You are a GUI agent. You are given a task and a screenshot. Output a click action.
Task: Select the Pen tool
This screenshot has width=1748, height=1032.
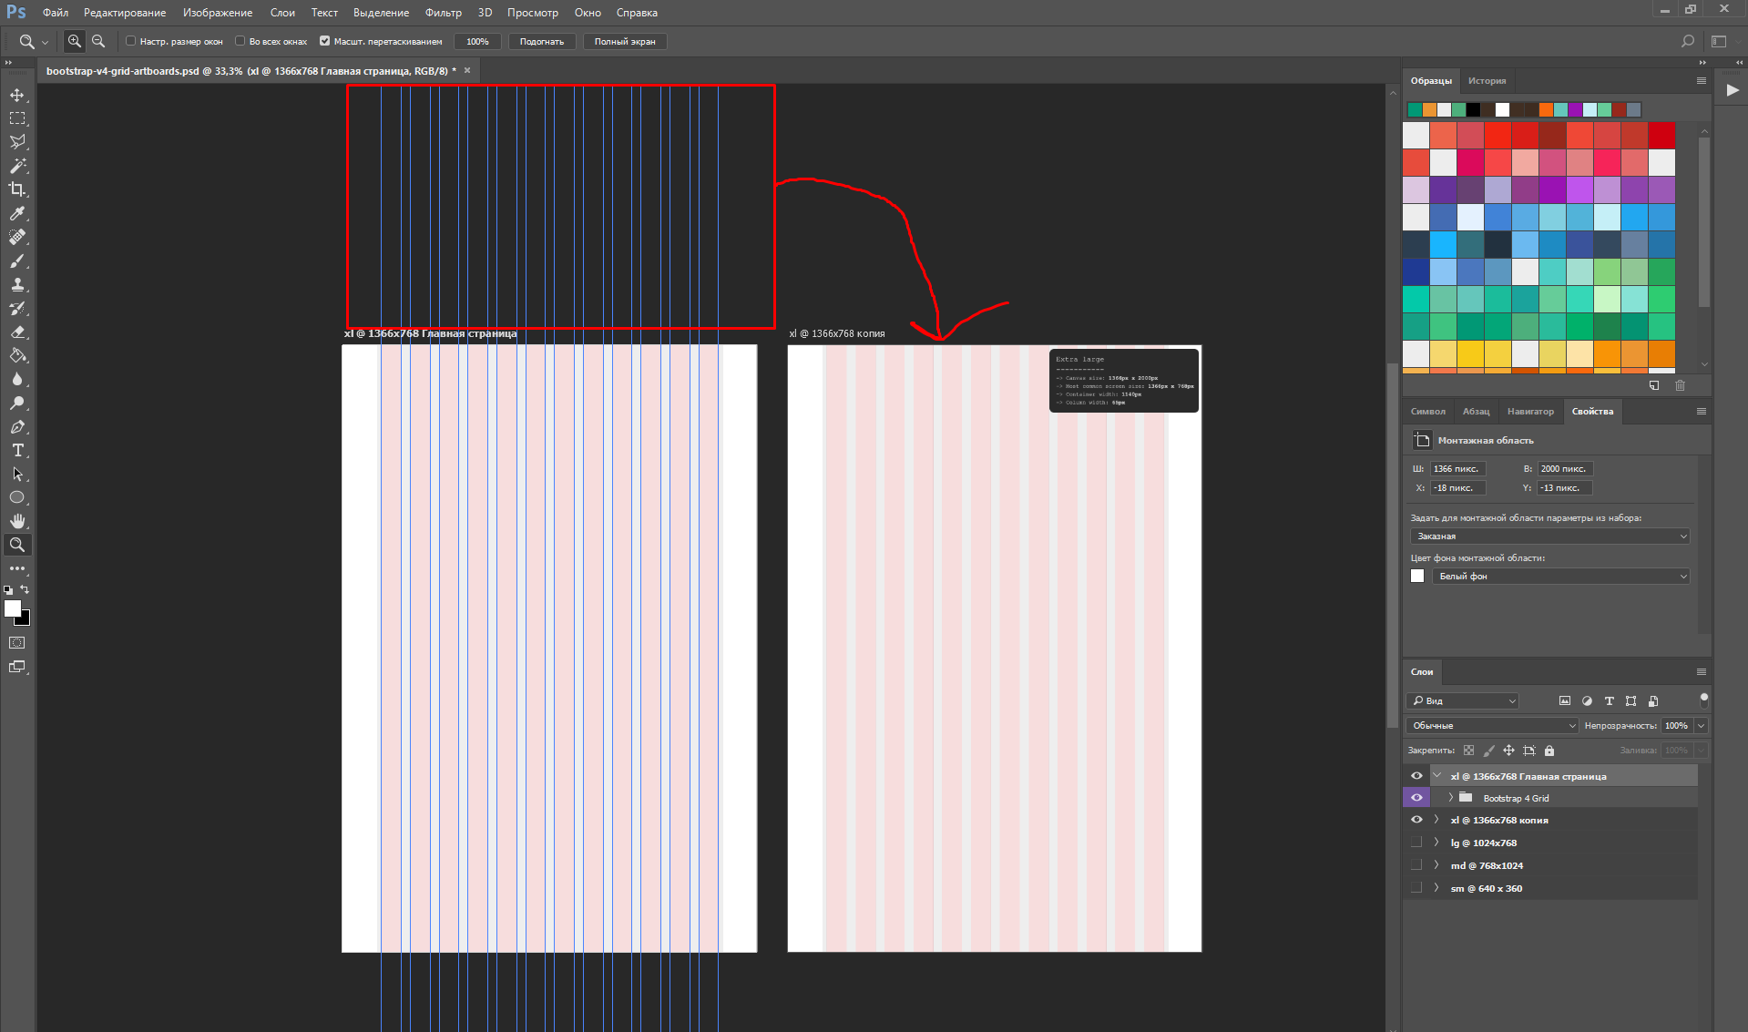(x=17, y=426)
